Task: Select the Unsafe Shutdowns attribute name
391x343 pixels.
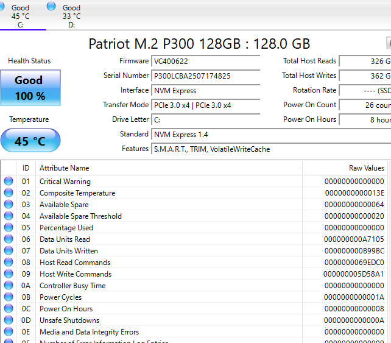Action: [x=69, y=320]
